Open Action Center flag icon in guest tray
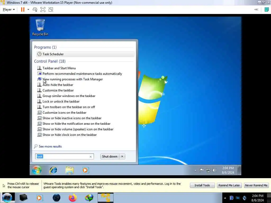This screenshot has width=271, height=203. pyautogui.click(x=202, y=170)
